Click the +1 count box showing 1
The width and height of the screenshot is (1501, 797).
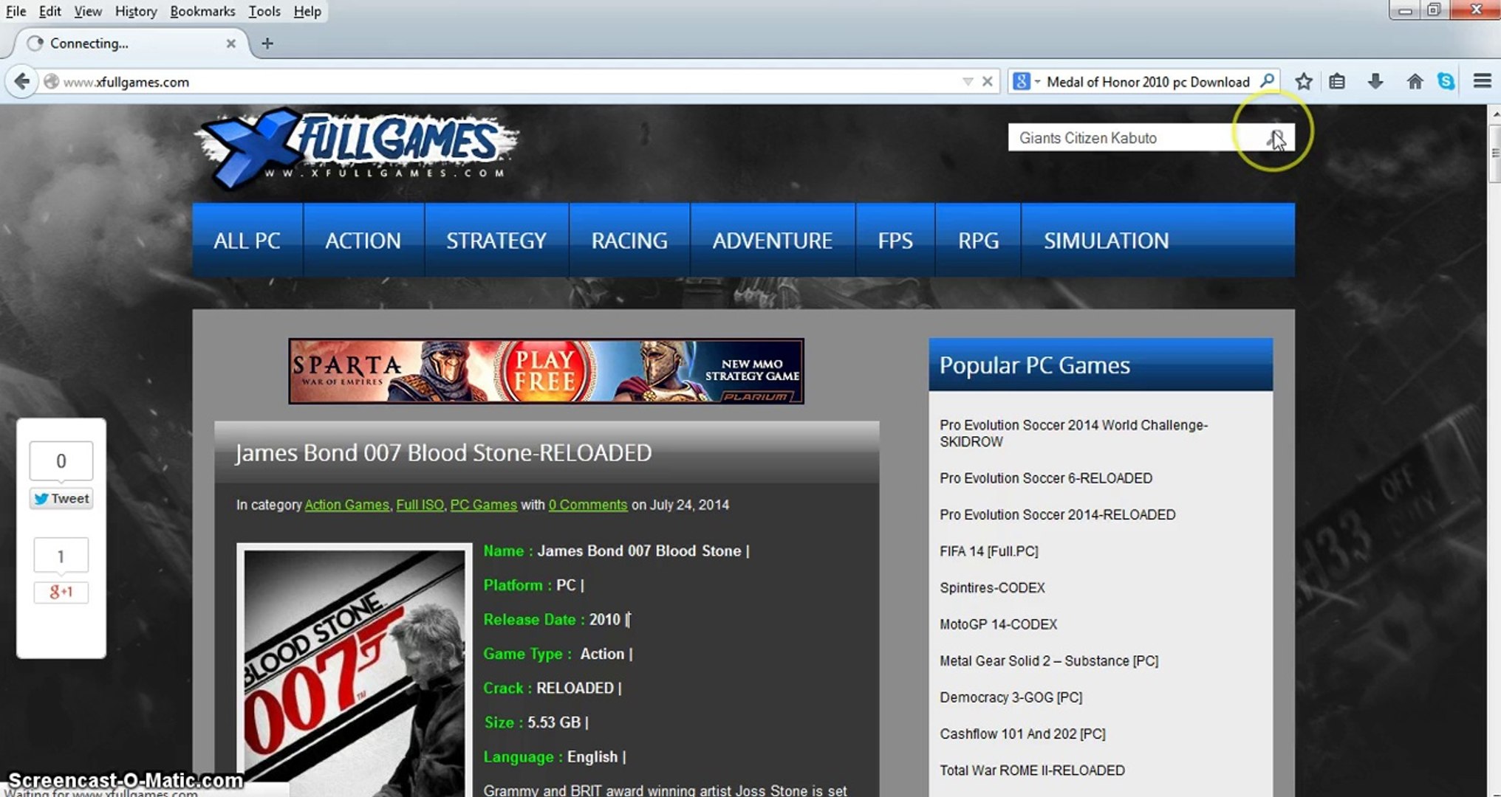click(x=61, y=556)
